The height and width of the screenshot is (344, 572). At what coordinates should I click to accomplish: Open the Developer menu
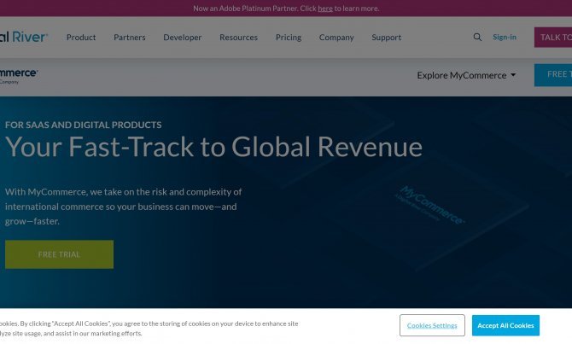tap(183, 38)
